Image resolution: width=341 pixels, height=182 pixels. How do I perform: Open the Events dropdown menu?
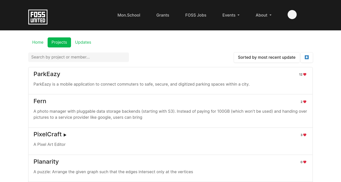[231, 15]
